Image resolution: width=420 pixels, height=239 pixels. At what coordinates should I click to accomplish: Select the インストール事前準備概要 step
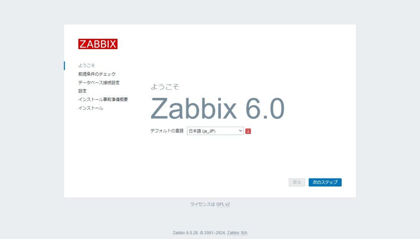pos(103,100)
